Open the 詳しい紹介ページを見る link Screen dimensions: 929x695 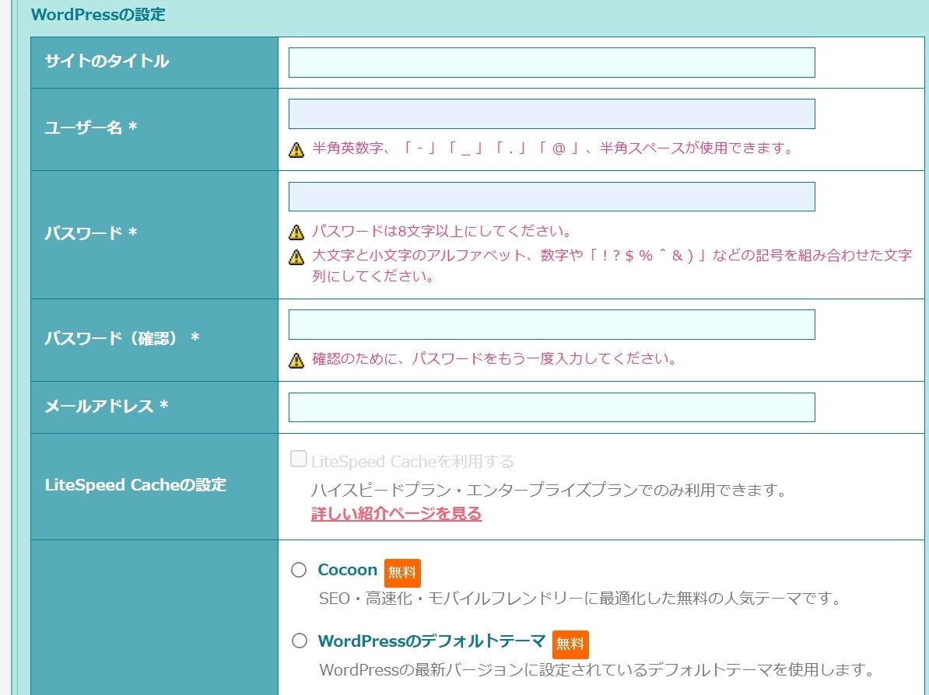click(x=396, y=513)
